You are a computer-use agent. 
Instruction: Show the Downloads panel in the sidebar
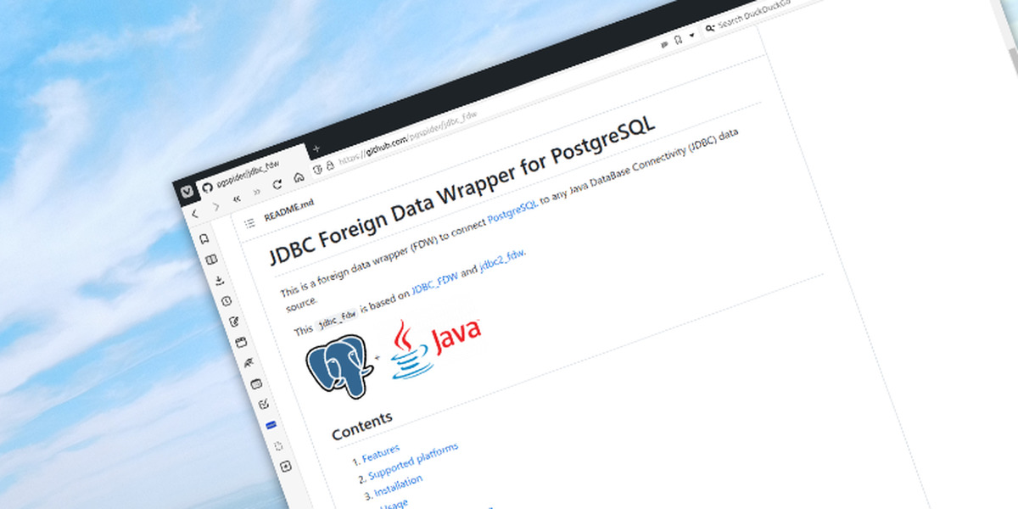219,280
